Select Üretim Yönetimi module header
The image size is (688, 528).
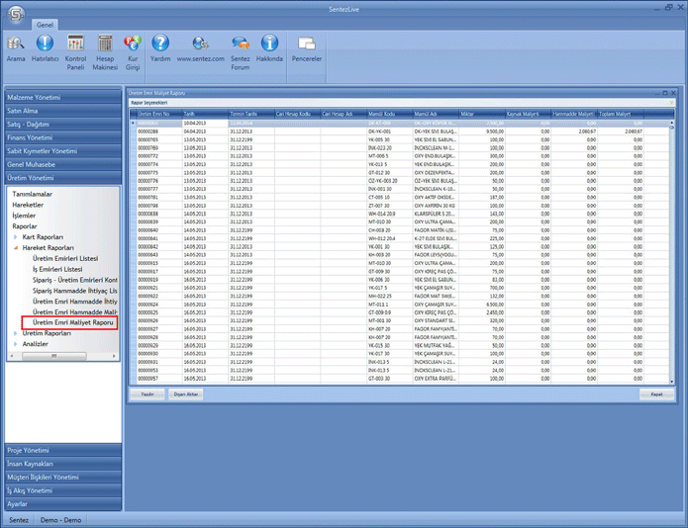63,178
